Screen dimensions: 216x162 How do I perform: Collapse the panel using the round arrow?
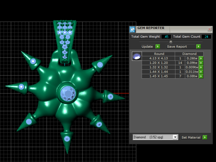click(x=171, y=41)
